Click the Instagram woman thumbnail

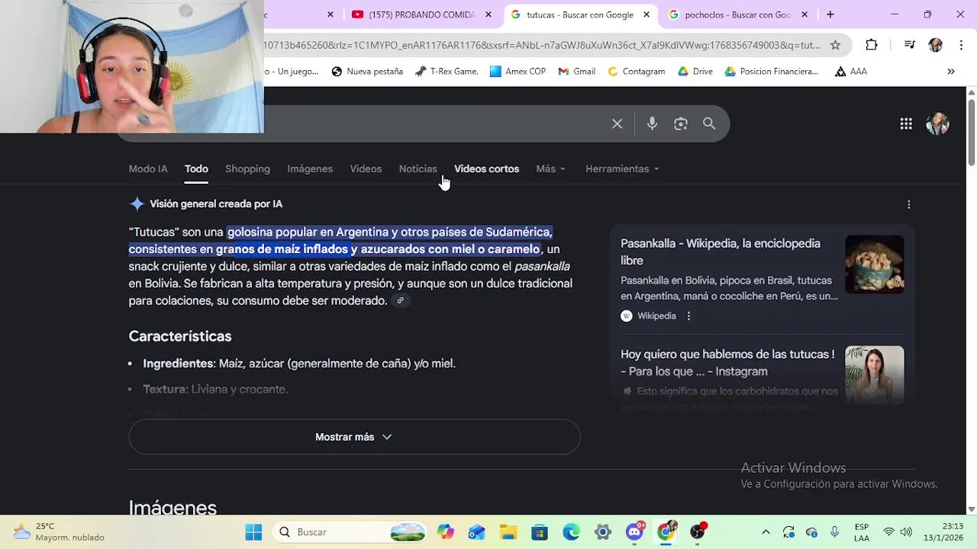[x=875, y=375]
